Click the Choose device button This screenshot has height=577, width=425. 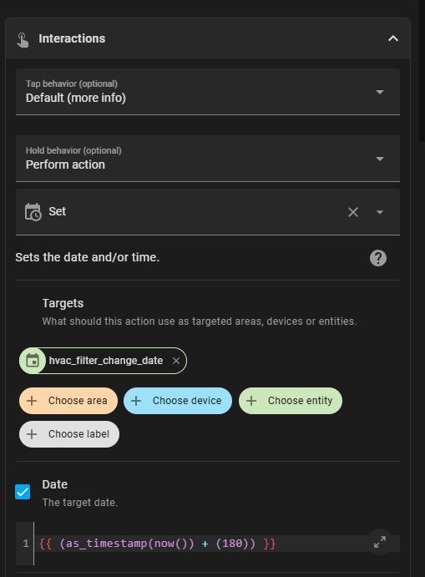(x=178, y=401)
